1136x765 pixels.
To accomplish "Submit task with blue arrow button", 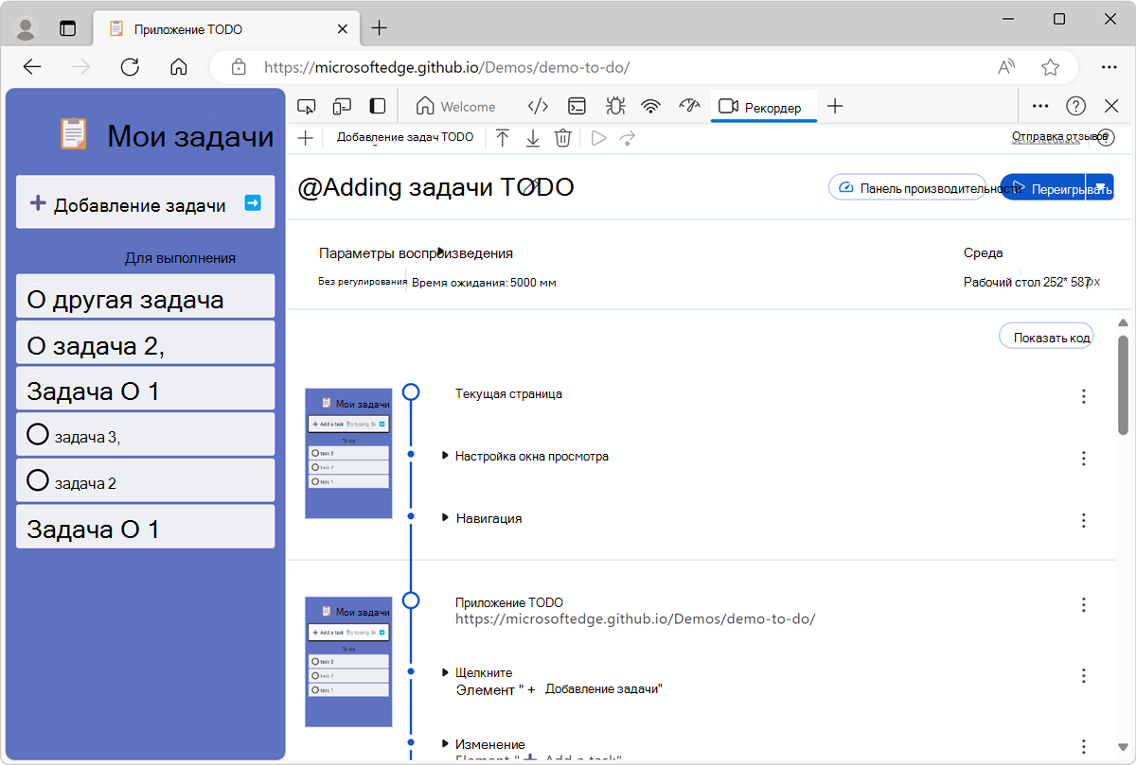I will point(253,202).
